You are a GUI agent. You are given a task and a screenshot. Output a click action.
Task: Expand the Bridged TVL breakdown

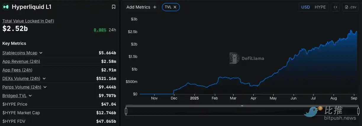tap(30, 96)
